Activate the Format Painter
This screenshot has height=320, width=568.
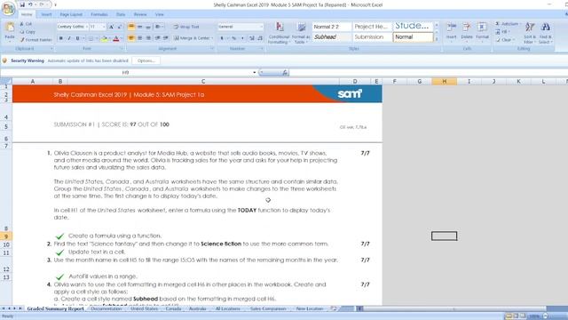click(35, 39)
